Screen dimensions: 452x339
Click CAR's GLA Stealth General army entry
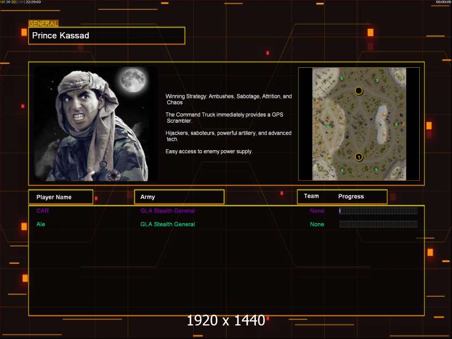(168, 211)
